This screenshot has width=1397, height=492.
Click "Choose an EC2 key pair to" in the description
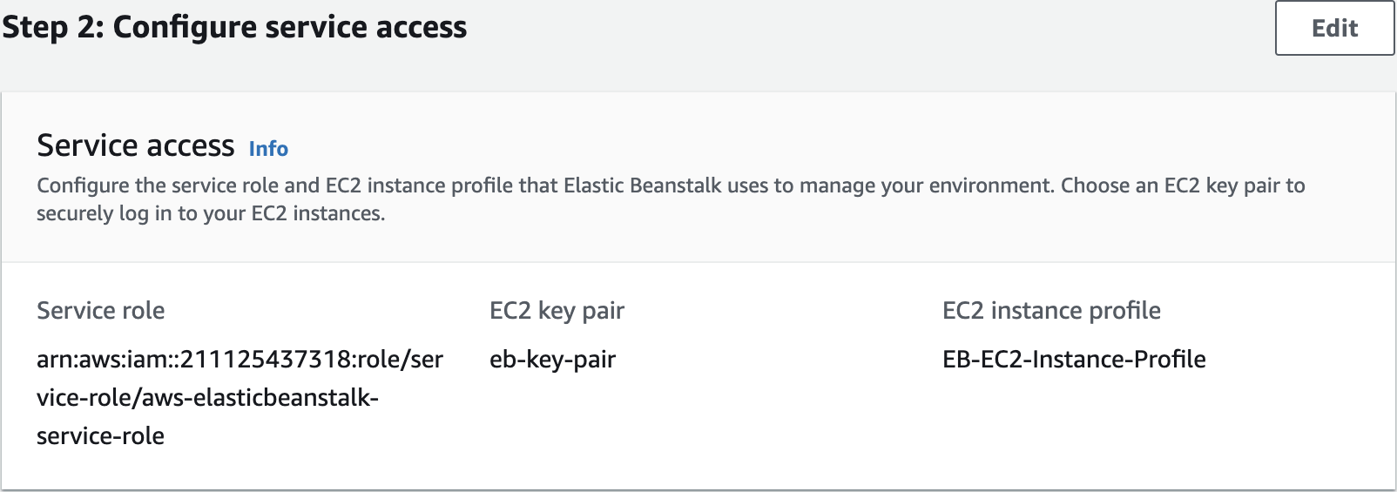1183,185
